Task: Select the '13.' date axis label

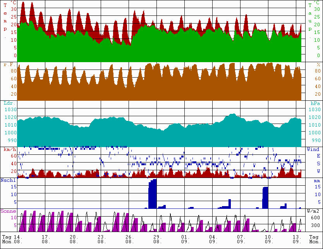Action: (x=297, y=237)
